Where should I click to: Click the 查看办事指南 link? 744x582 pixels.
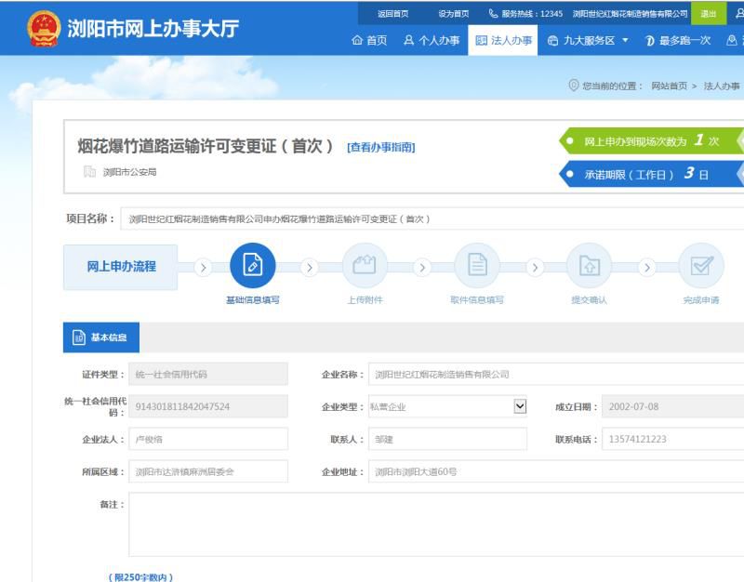click(x=382, y=147)
